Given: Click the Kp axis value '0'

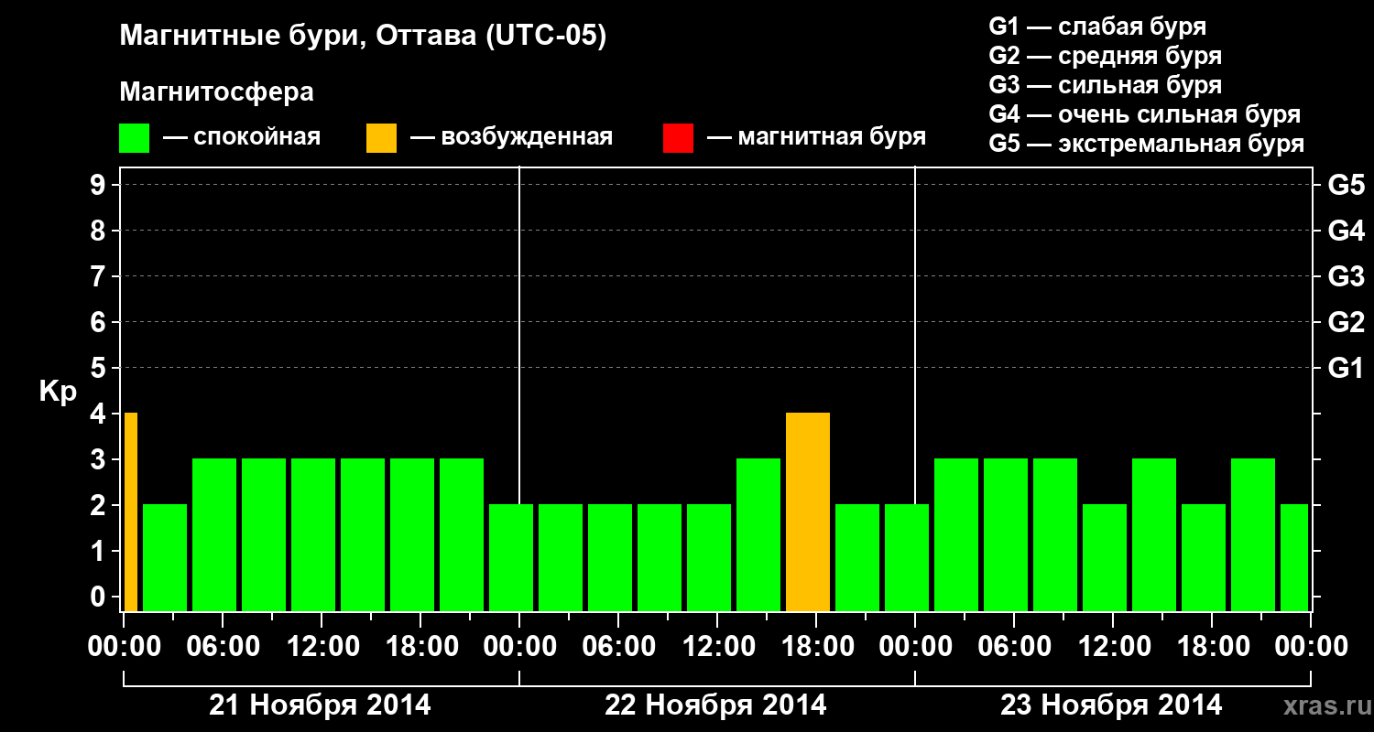Looking at the screenshot, I should tap(100, 597).
